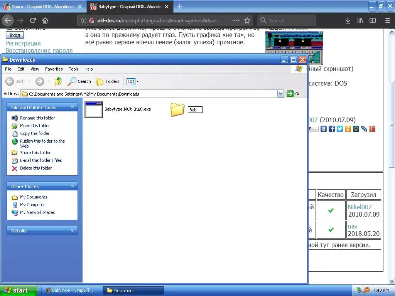Viewport: 395px width, 296px height.
Task: Click Rename this folder
Action: (x=37, y=118)
